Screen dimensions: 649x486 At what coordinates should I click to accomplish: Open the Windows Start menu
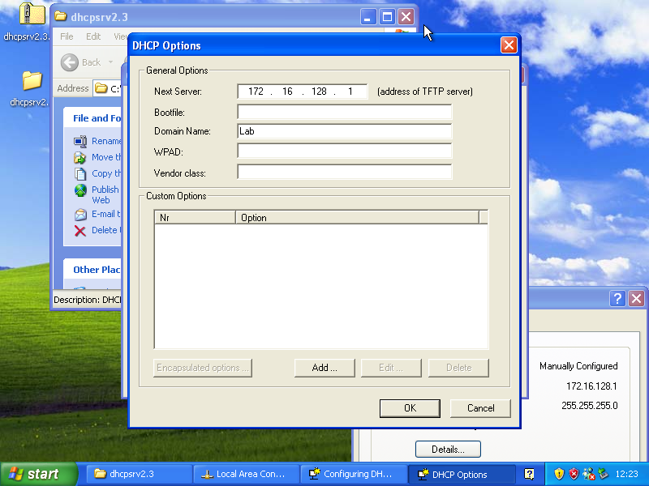pos(39,474)
